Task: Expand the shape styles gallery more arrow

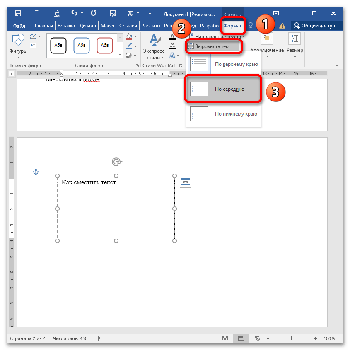Action: 120,55
